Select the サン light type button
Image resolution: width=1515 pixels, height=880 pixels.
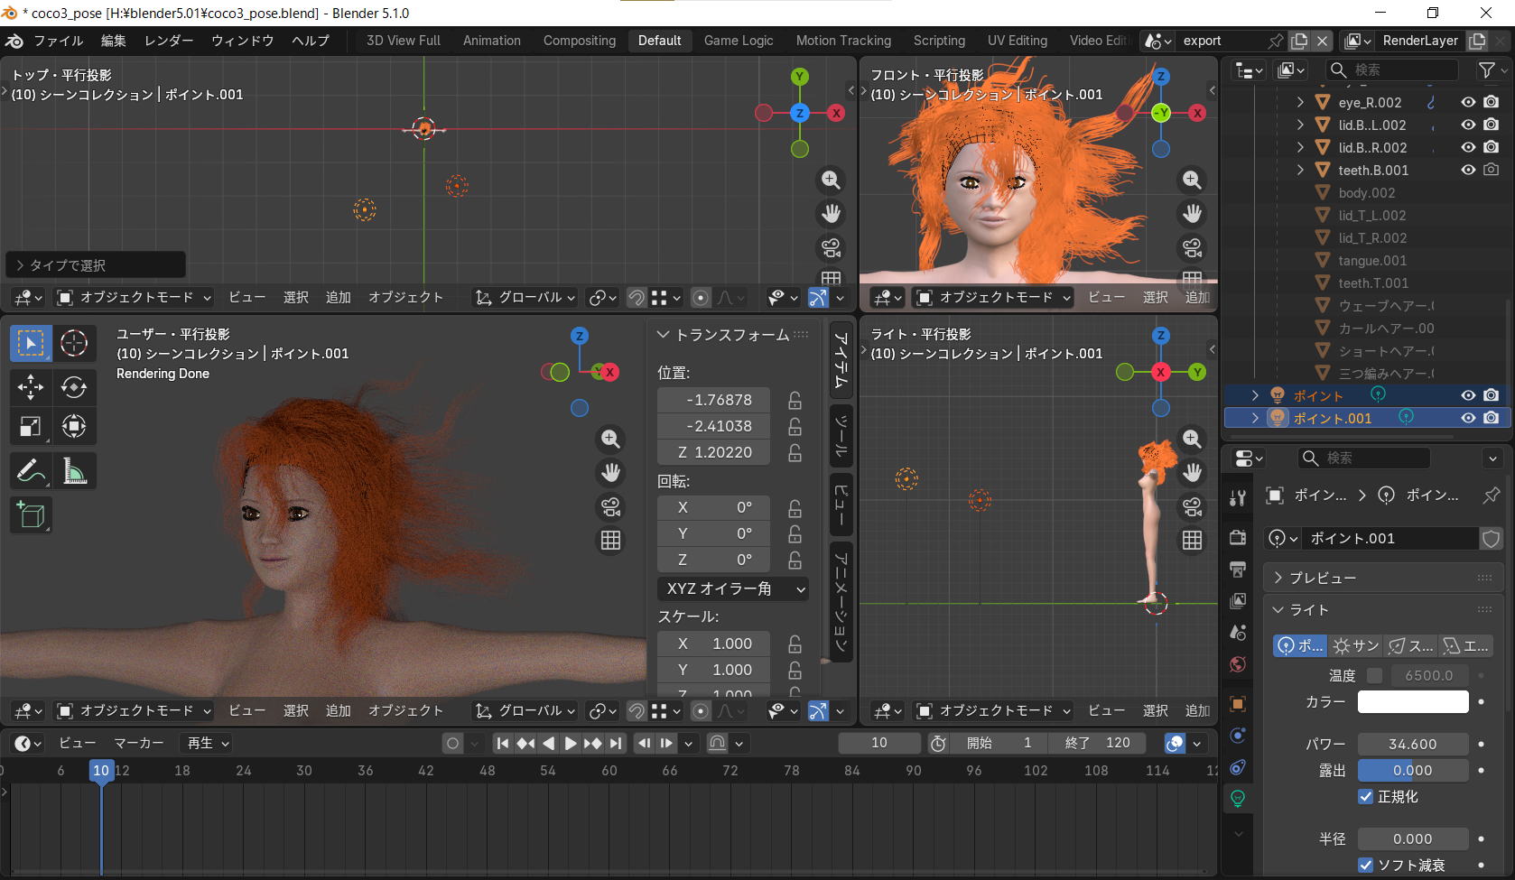point(1356,645)
